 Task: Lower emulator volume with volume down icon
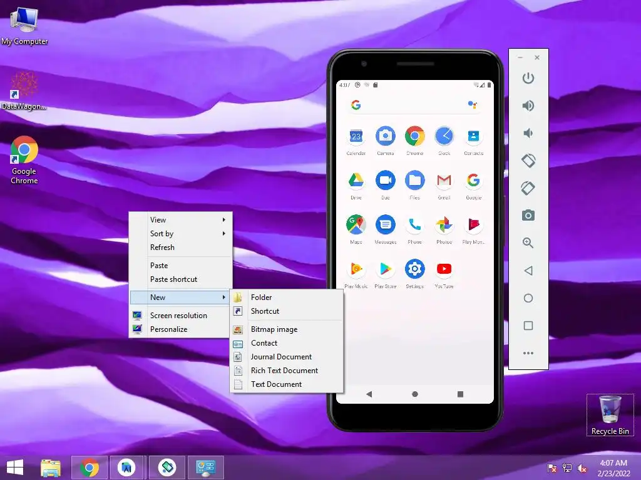[x=528, y=133]
